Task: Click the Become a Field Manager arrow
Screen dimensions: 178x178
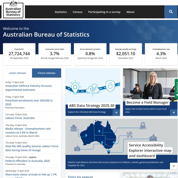Action: (x=174, y=112)
